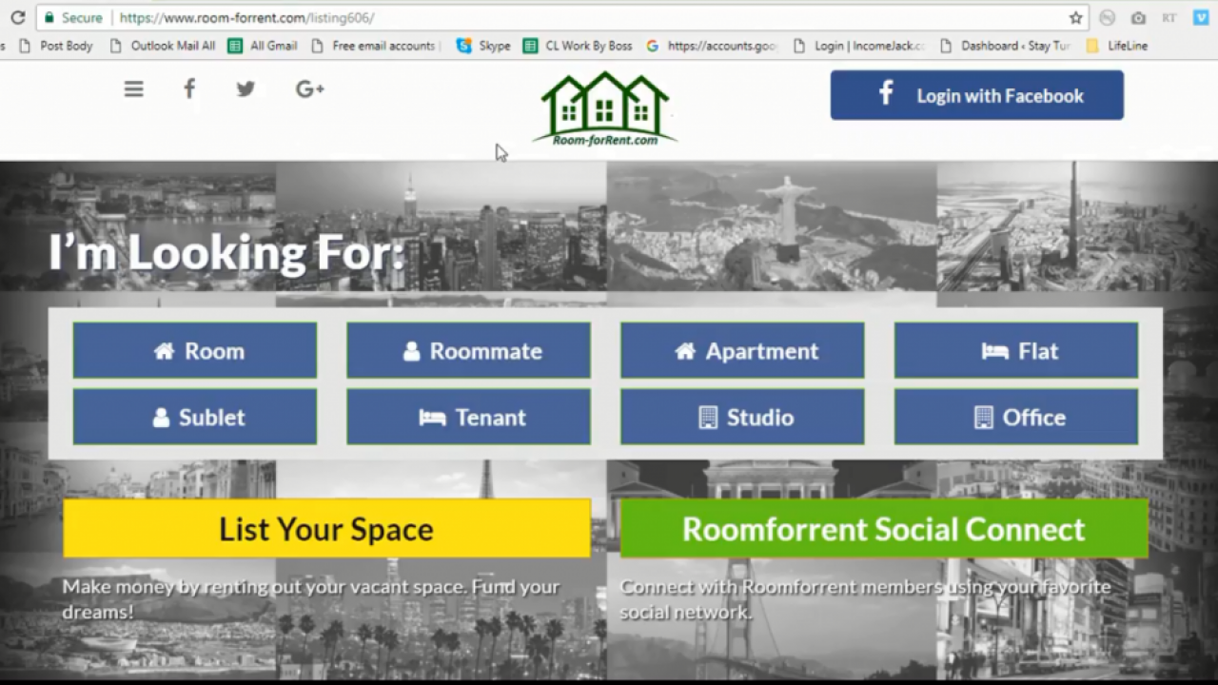Choose the Sublet option
This screenshot has width=1218, height=685.
tap(195, 417)
